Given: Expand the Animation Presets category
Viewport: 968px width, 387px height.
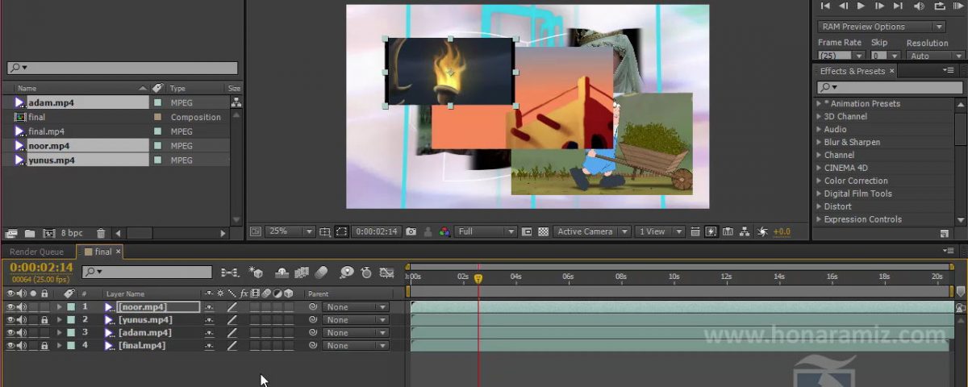Looking at the screenshot, I should 819,103.
